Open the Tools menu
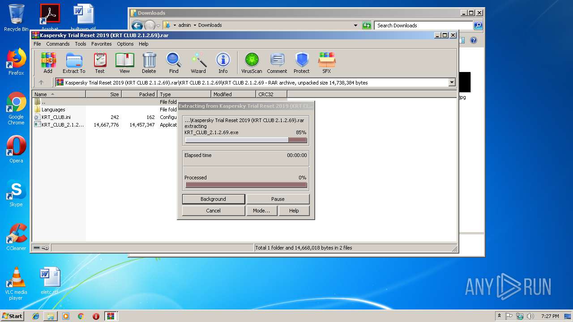 [81, 44]
